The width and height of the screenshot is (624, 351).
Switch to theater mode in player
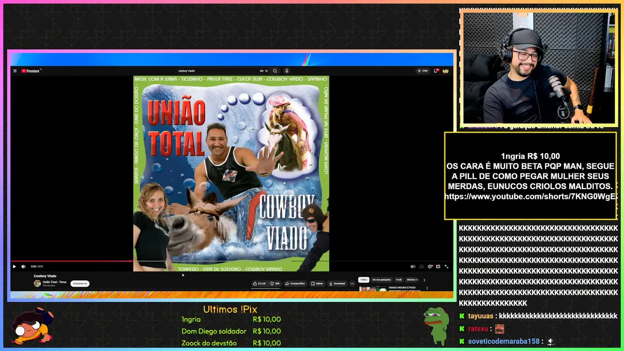pyautogui.click(x=438, y=267)
